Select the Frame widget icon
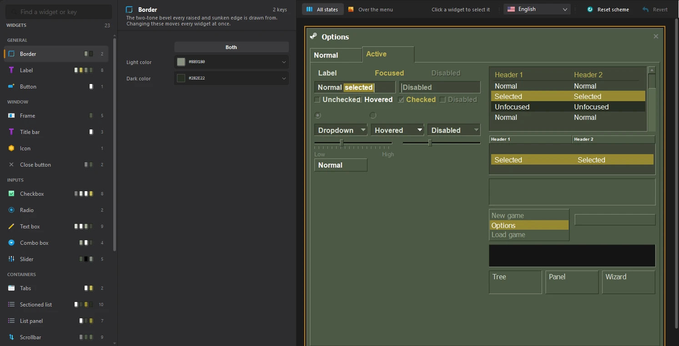679x346 pixels. tap(11, 116)
